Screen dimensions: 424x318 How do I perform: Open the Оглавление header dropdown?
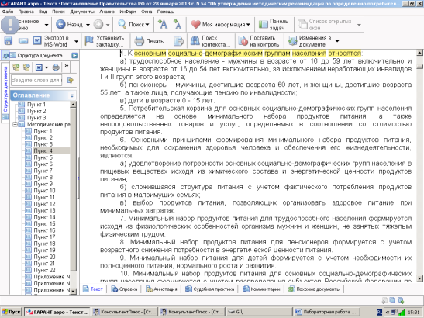coord(72,95)
